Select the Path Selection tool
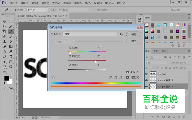 click(4, 62)
